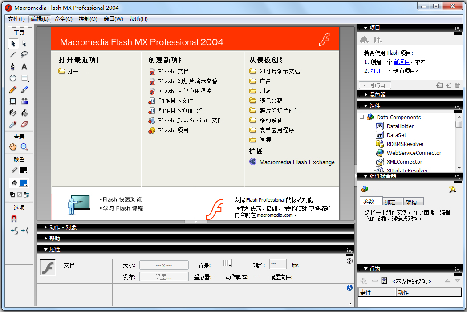467x312 pixels.
Task: Activate the Eyedropper tool
Action: tap(12, 124)
